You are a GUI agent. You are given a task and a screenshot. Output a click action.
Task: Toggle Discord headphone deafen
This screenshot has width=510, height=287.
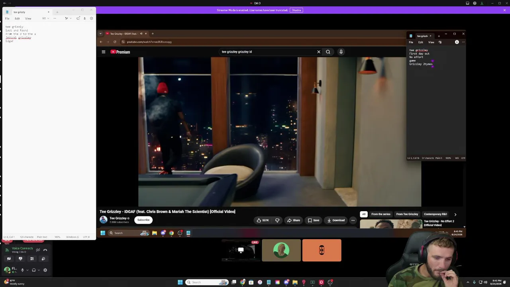point(34,270)
